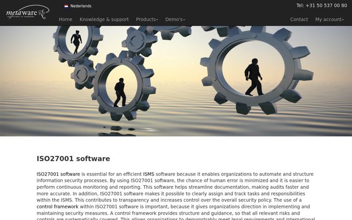Follow the control framework link
Viewport: 352px width, 220px height.
pos(58,206)
